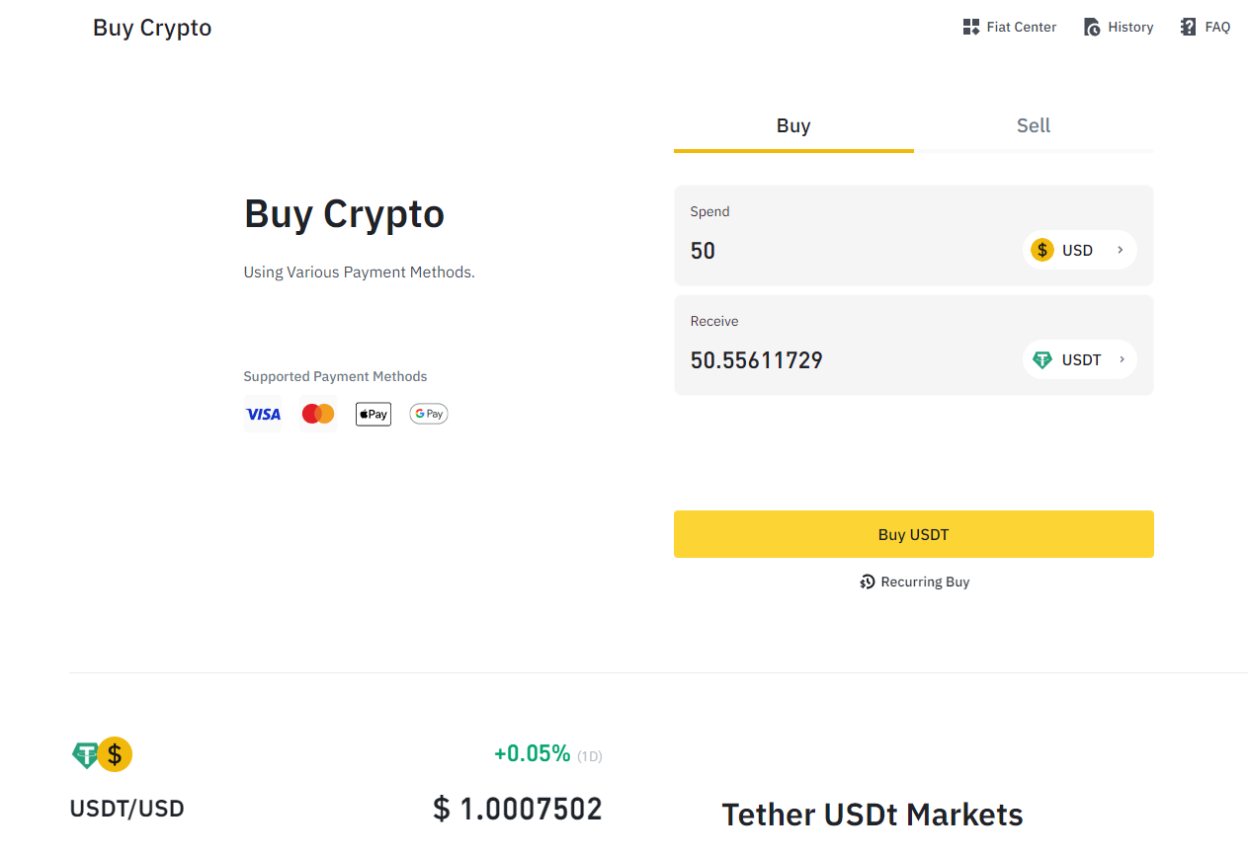Click the yellow USD dollar coin icon
Image resolution: width=1248 pixels, height=856 pixels.
pos(1042,251)
